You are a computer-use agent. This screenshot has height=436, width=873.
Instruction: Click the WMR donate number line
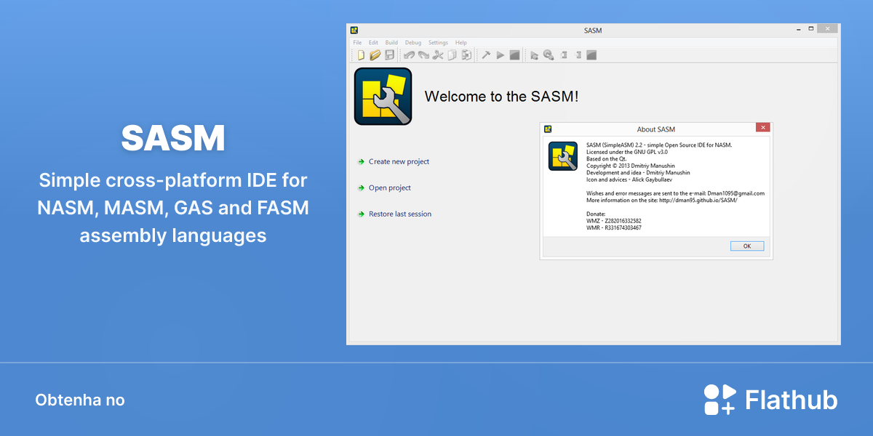[614, 227]
